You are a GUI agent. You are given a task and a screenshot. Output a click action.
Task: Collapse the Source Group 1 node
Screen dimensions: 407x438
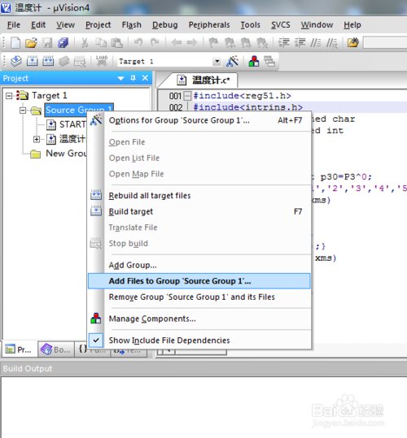[23, 111]
